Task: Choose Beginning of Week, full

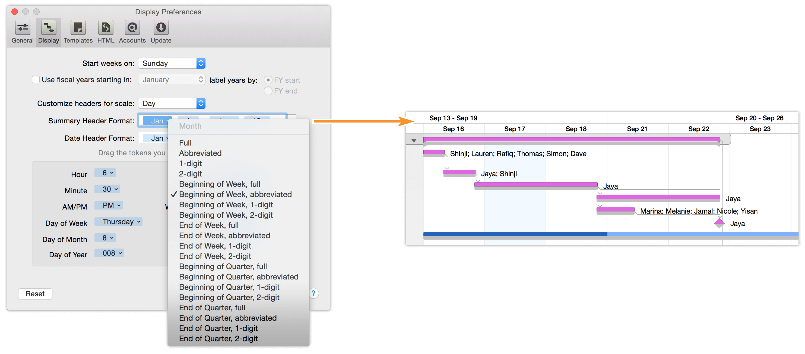Action: 239,184
